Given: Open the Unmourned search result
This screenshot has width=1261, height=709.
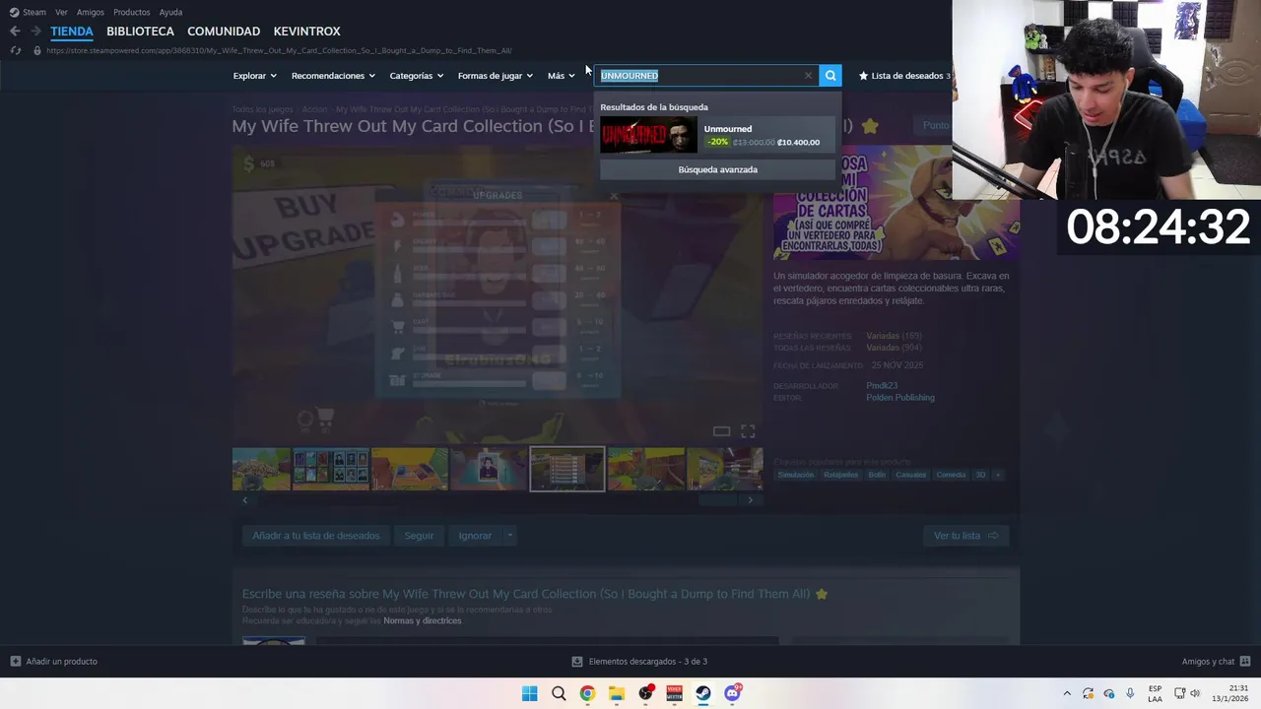Looking at the screenshot, I should click(717, 136).
